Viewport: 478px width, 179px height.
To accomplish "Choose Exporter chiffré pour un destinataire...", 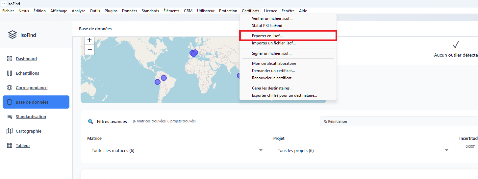I will [288, 95].
